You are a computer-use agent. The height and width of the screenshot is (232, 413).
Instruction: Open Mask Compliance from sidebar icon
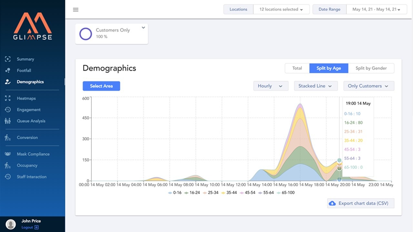8,154
